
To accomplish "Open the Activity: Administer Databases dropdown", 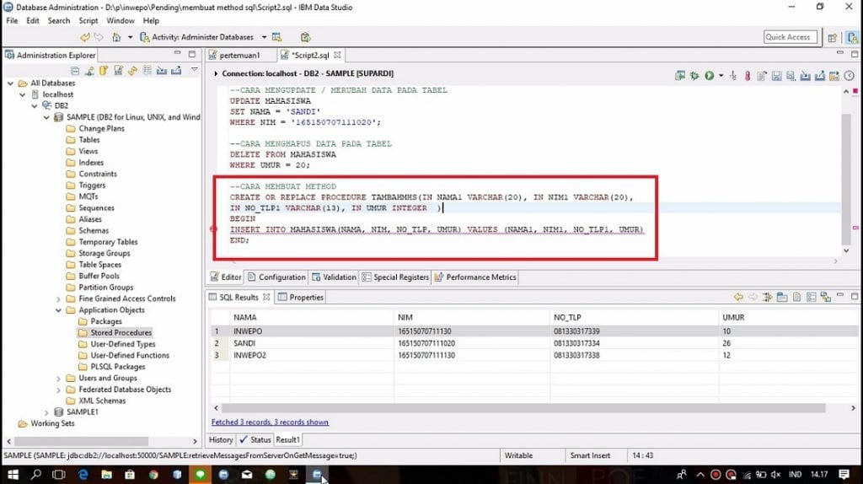I will tap(264, 37).
